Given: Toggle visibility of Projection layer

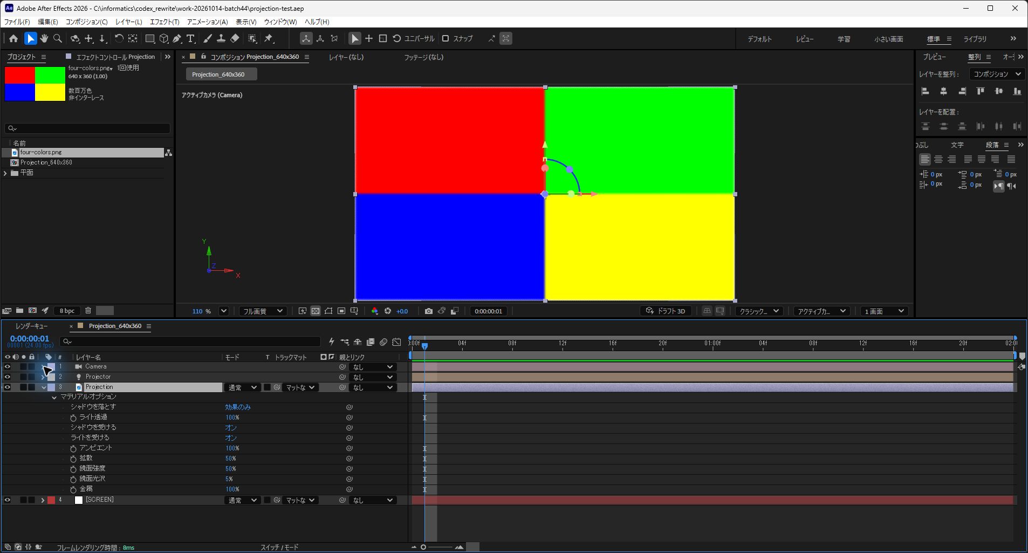Looking at the screenshot, I should (x=8, y=387).
